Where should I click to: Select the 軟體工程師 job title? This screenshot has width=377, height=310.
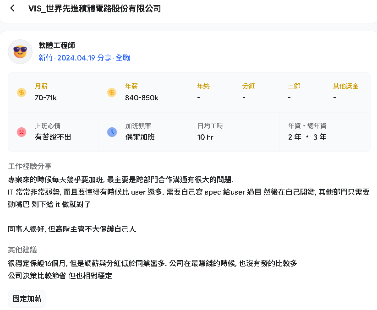pos(57,45)
